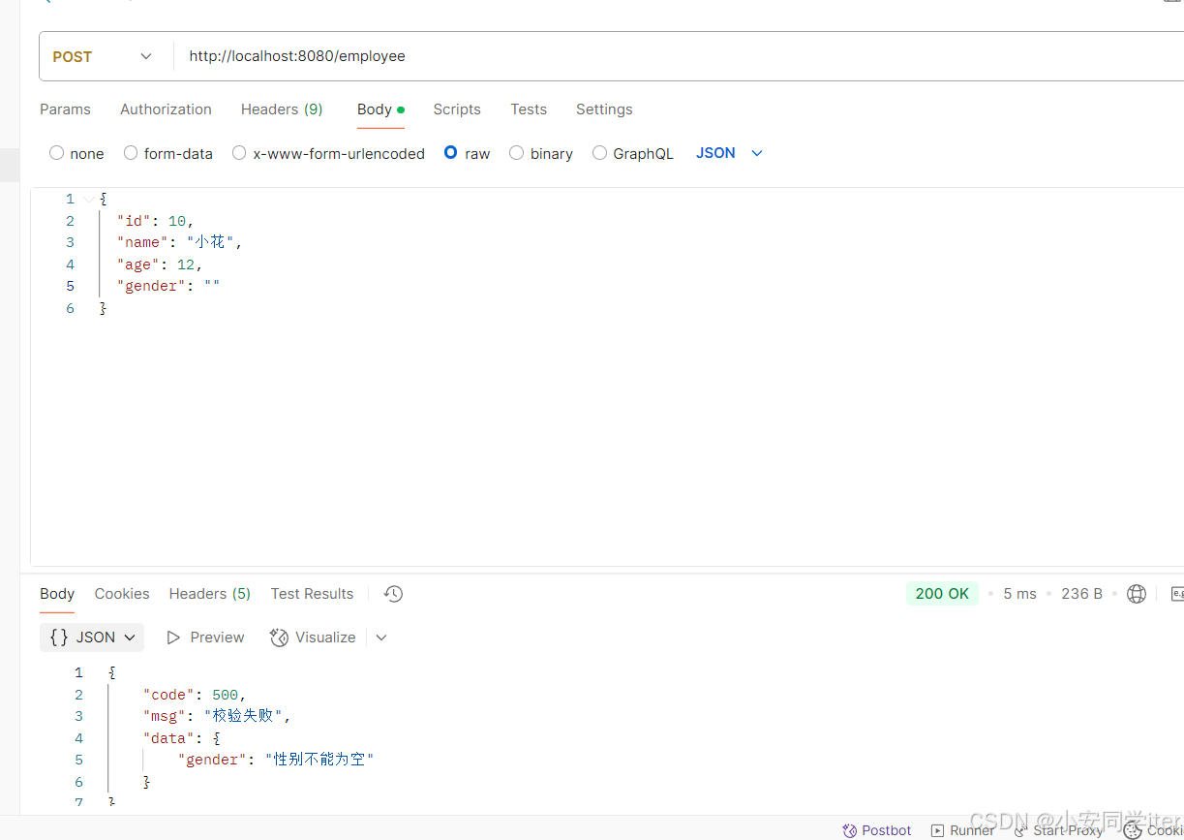Open Cookies manager in the bottom bar
1184x840 pixels.
tap(1153, 830)
